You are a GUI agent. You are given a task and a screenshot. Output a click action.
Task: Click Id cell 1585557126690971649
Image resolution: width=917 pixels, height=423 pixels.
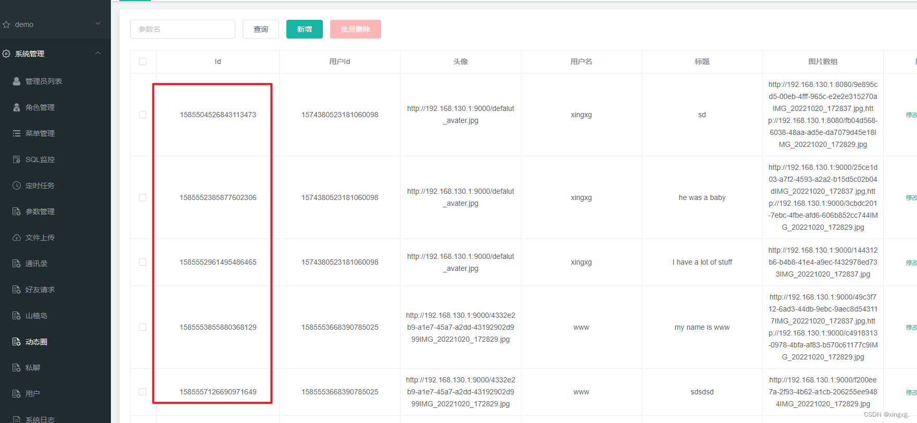tap(218, 392)
